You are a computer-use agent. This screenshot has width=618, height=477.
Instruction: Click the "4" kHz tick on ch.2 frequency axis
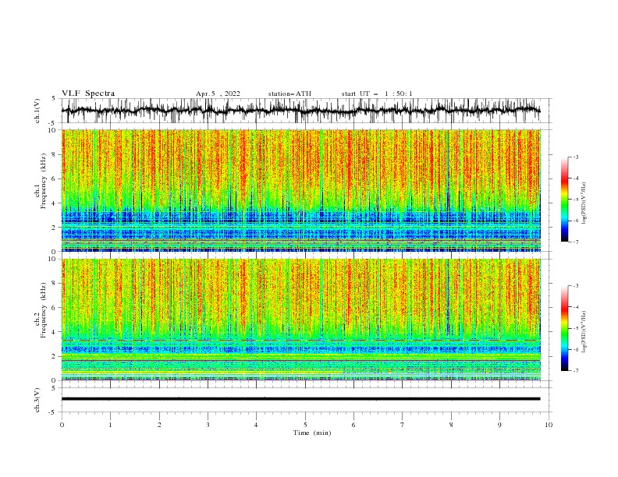[55, 332]
